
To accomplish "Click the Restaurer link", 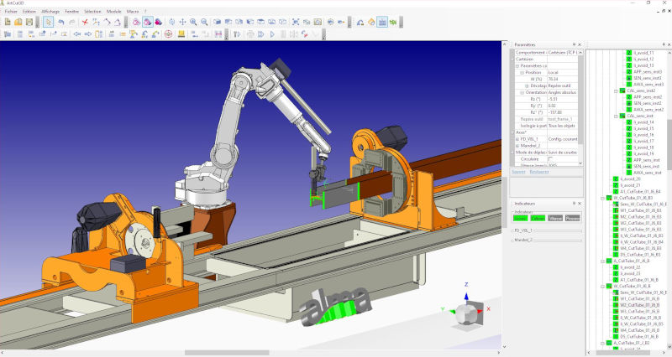I will pyautogui.click(x=541, y=172).
